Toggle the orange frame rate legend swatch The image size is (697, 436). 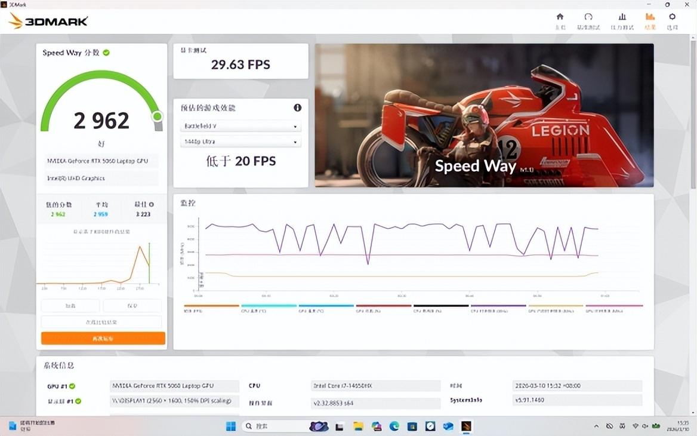pyautogui.click(x=211, y=306)
